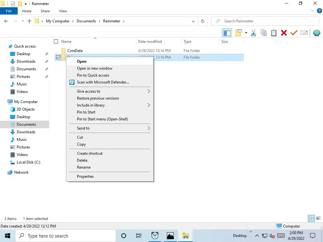Choose Rename in the context menu
The height and width of the screenshot is (242, 323).
(x=110, y=167)
